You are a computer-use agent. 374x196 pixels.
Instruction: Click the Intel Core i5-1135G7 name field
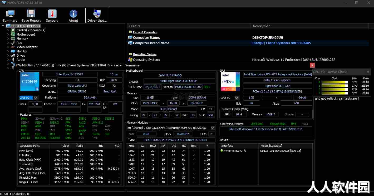[x=70, y=75]
